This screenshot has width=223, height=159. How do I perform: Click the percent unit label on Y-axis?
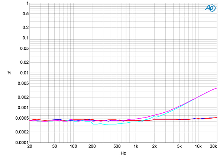pyautogui.click(x=9, y=73)
